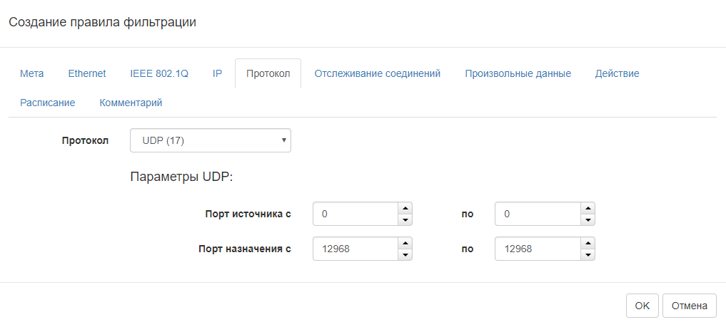Decrease source port start value

(405, 219)
